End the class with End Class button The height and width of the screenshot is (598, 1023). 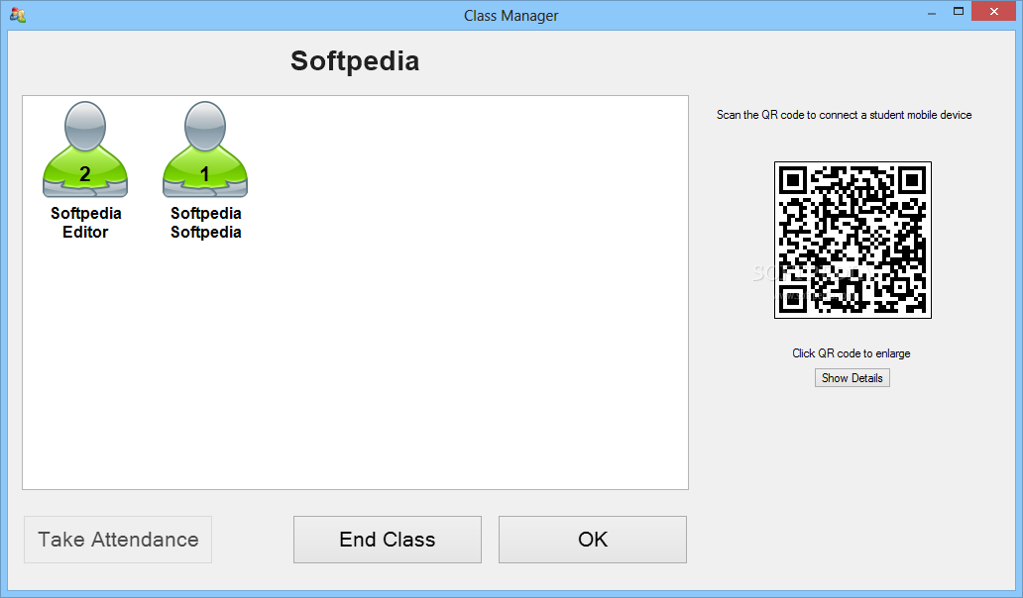(388, 540)
